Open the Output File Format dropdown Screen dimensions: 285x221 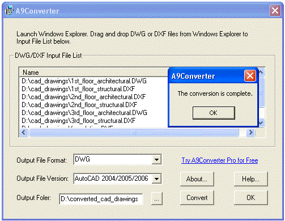tap(156, 160)
